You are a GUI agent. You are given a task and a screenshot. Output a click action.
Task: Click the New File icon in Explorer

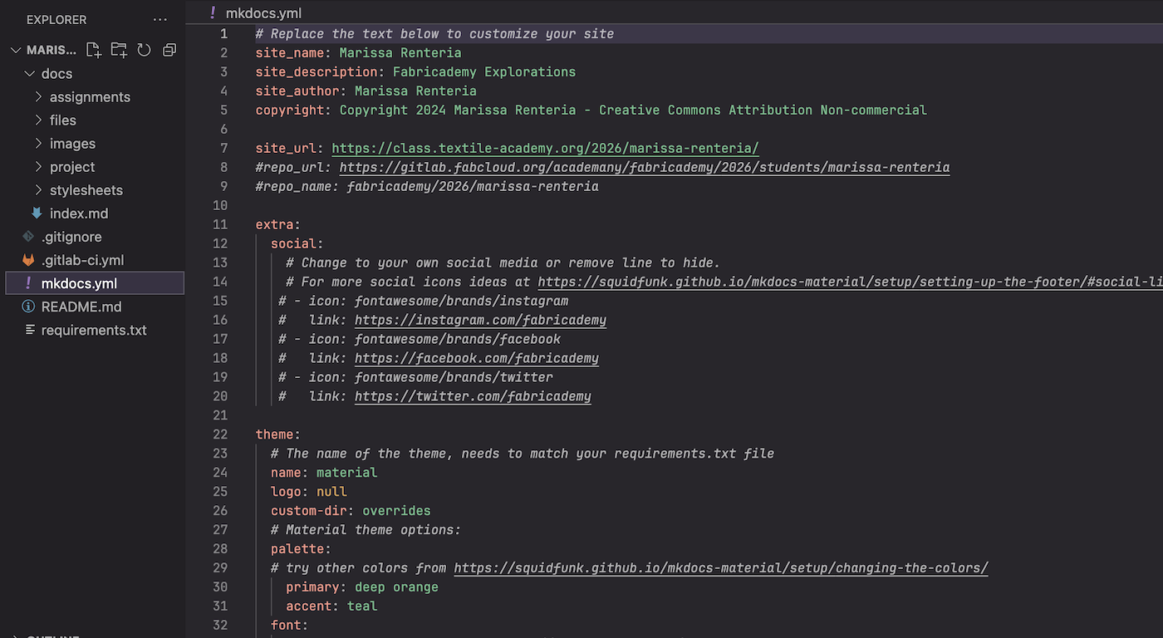[x=94, y=50]
